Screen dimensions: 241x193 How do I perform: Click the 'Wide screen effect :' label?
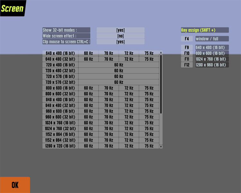click(x=66, y=36)
